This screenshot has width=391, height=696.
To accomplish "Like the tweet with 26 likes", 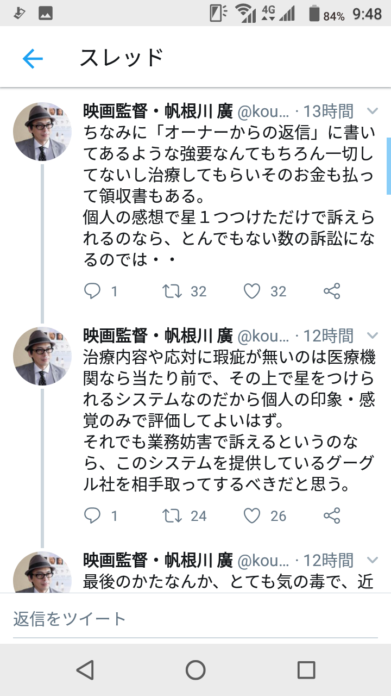I will coord(252,515).
